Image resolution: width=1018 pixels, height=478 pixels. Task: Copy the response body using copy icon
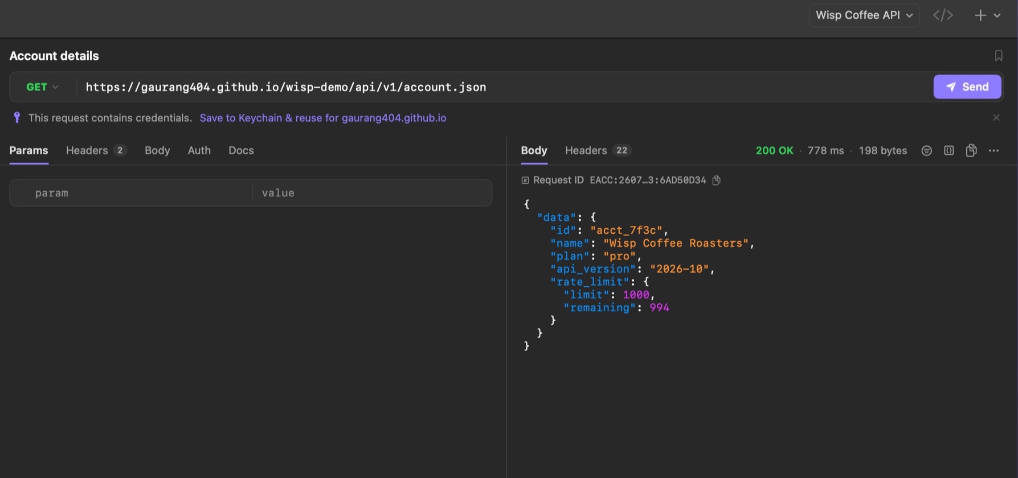click(971, 150)
